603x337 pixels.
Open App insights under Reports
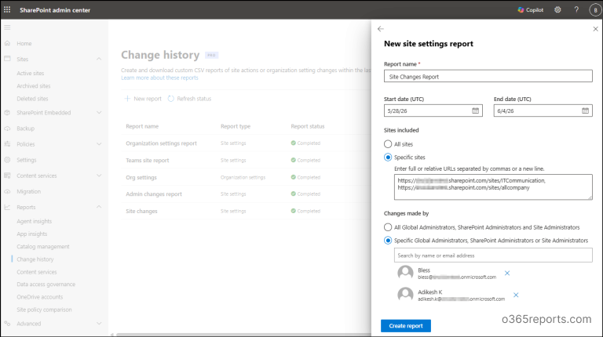pos(32,234)
